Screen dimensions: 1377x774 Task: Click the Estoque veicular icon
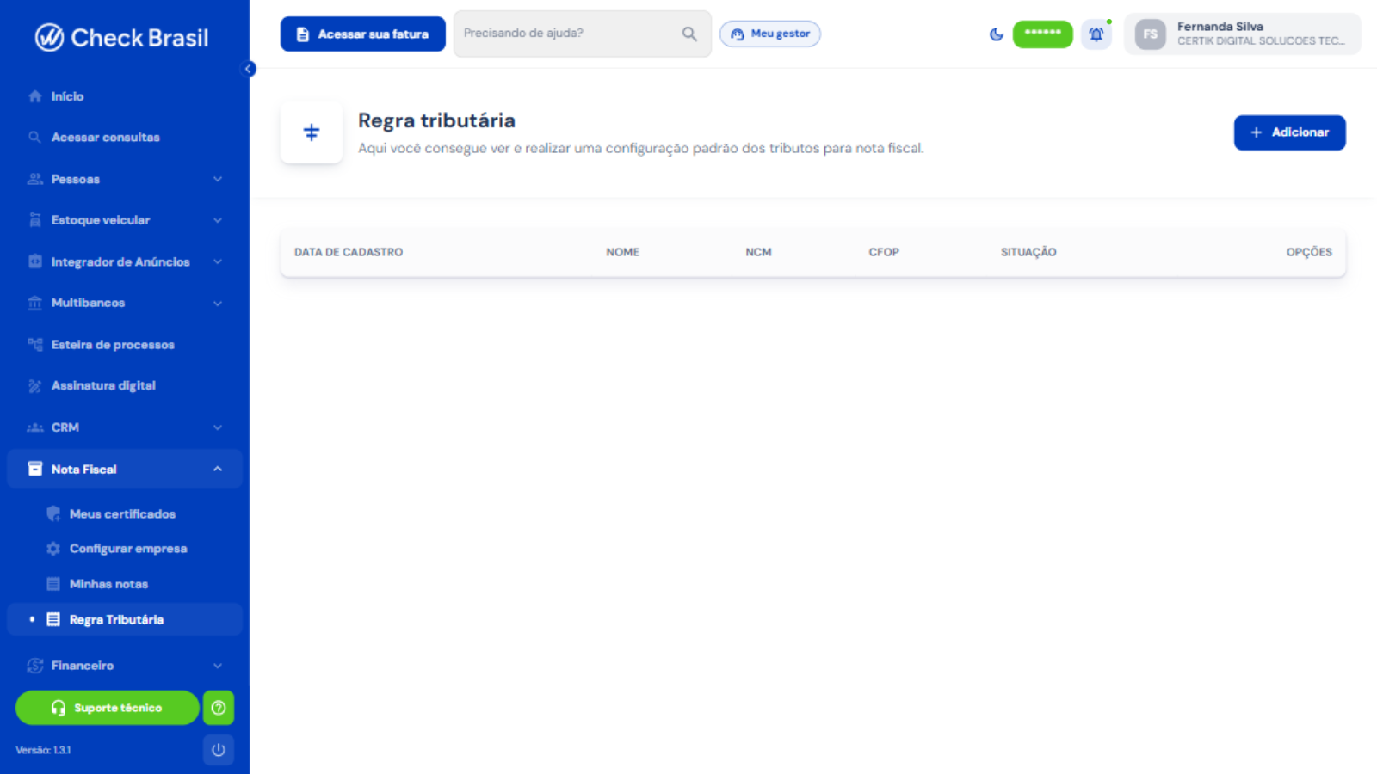pyautogui.click(x=35, y=220)
